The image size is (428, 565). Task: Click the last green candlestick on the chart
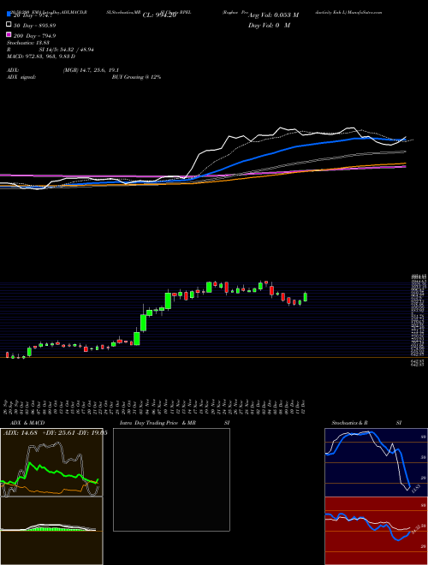point(306,297)
